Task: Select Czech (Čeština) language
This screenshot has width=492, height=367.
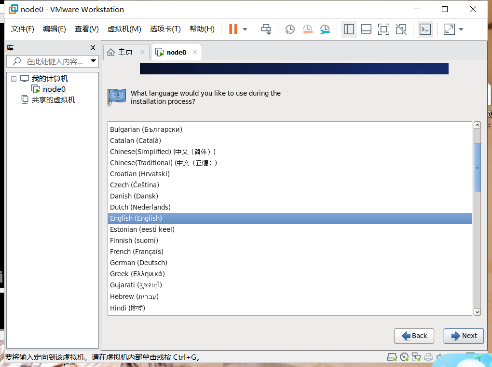Action: [289, 185]
